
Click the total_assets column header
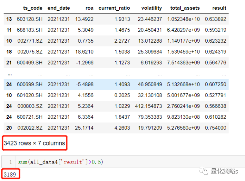pyautogui.click(x=185, y=8)
